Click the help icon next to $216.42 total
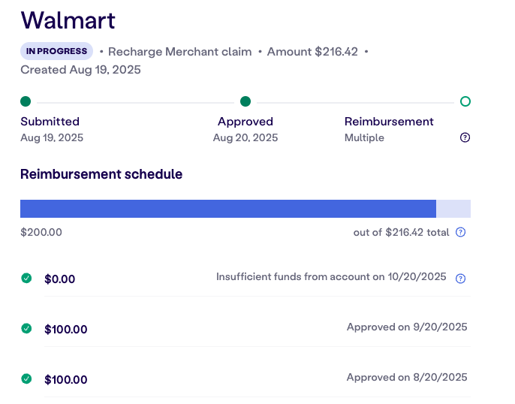Image resolution: width=515 pixels, height=404 pixels. (x=460, y=232)
